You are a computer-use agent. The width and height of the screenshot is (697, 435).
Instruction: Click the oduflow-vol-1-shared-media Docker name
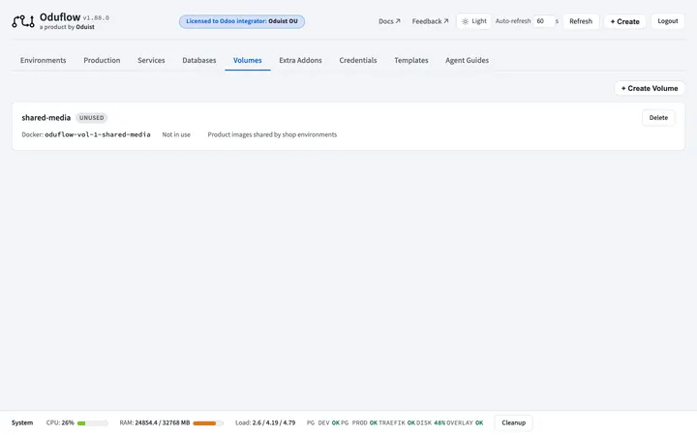98,134
